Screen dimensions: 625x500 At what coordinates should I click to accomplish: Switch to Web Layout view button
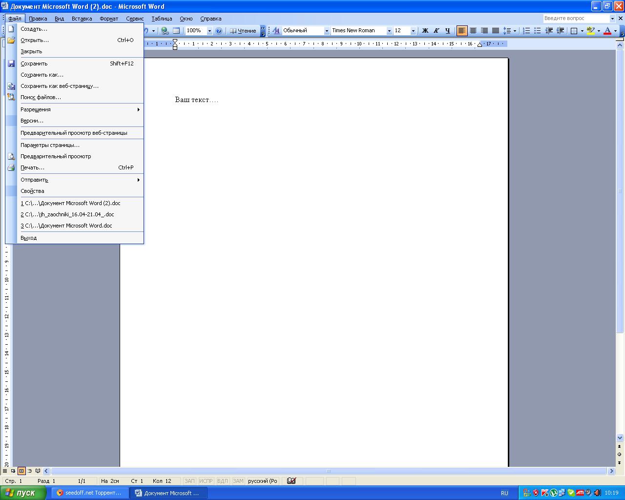point(13,471)
